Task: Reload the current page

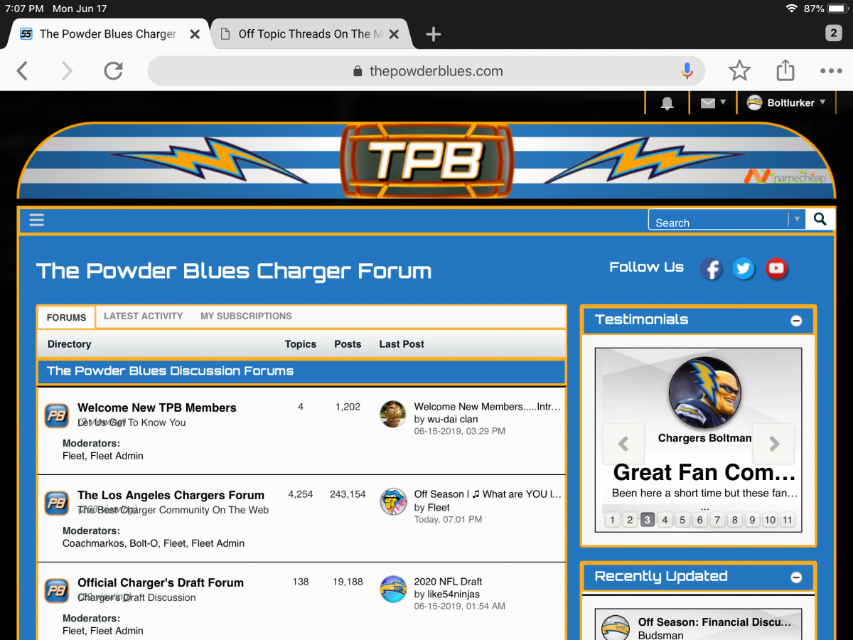Action: click(x=113, y=70)
